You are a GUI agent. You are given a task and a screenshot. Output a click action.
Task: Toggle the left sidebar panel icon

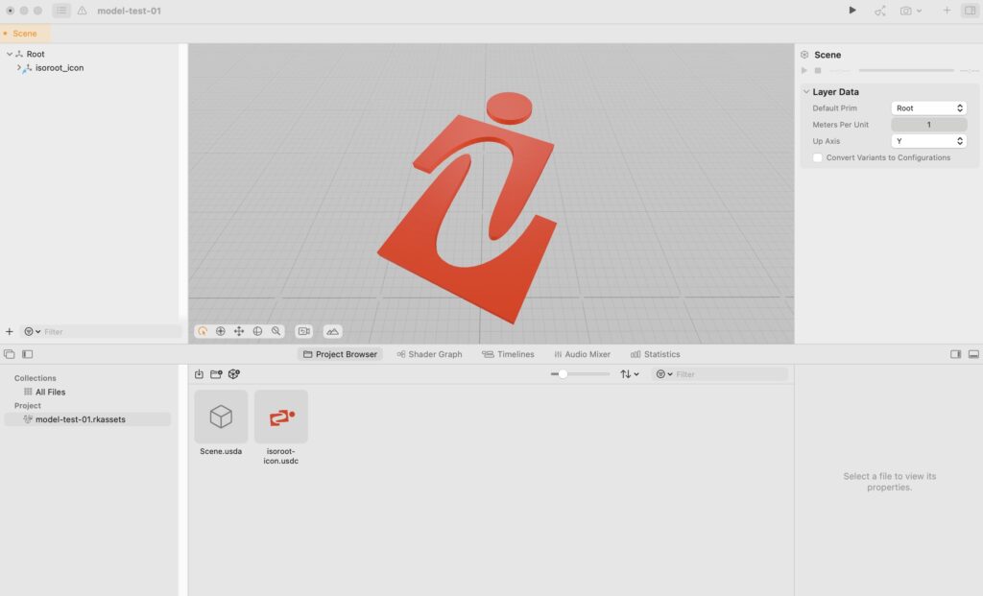pos(28,354)
